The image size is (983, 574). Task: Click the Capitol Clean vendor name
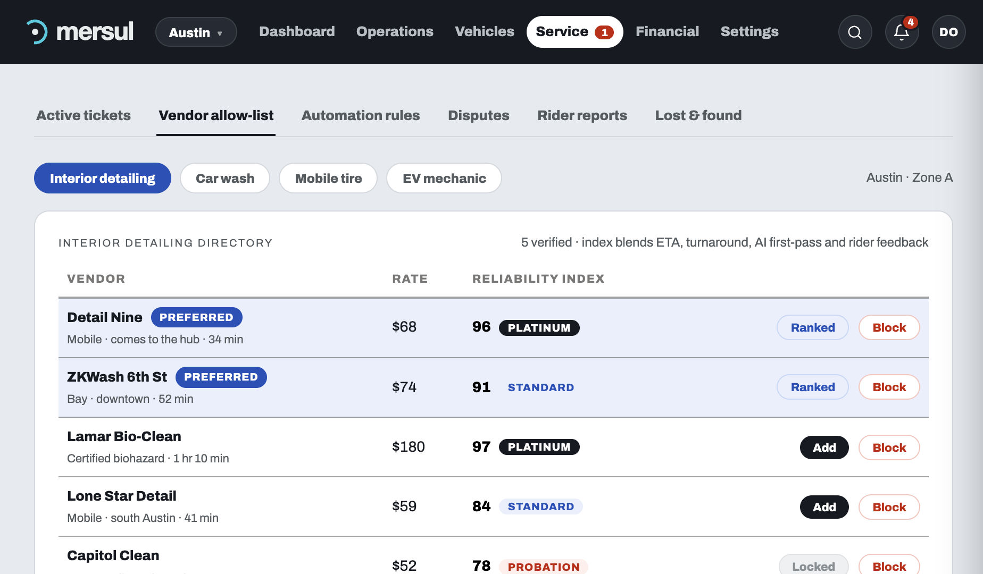113,555
